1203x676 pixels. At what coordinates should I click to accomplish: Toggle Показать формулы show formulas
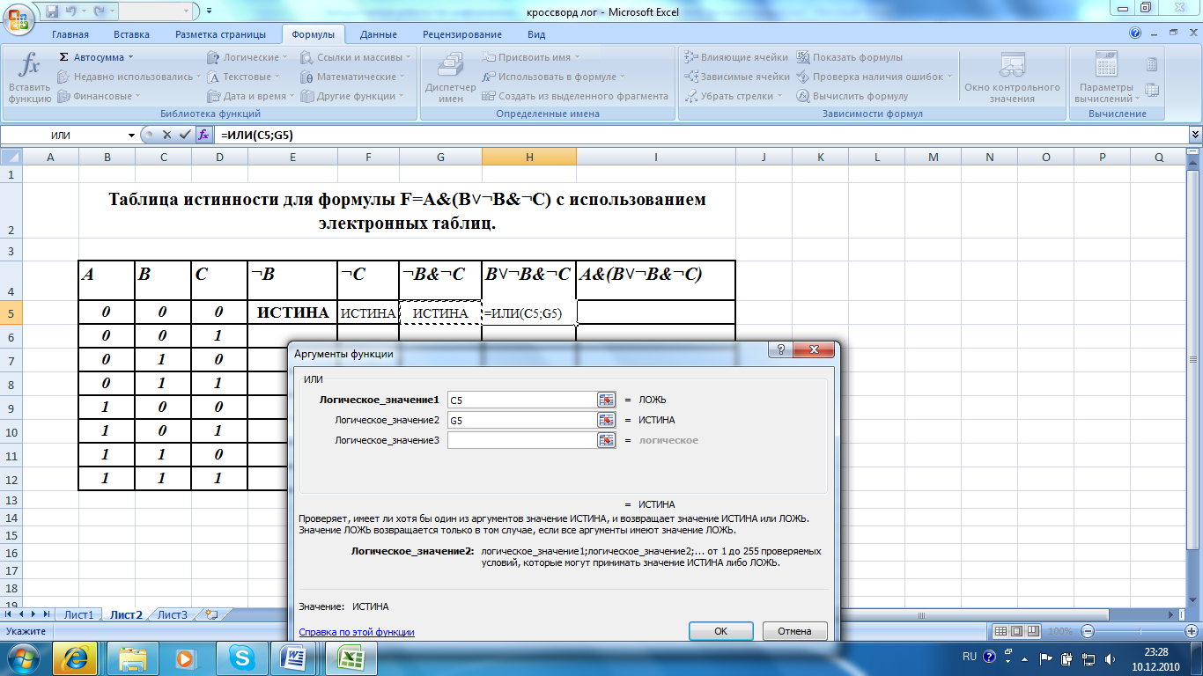click(x=850, y=57)
